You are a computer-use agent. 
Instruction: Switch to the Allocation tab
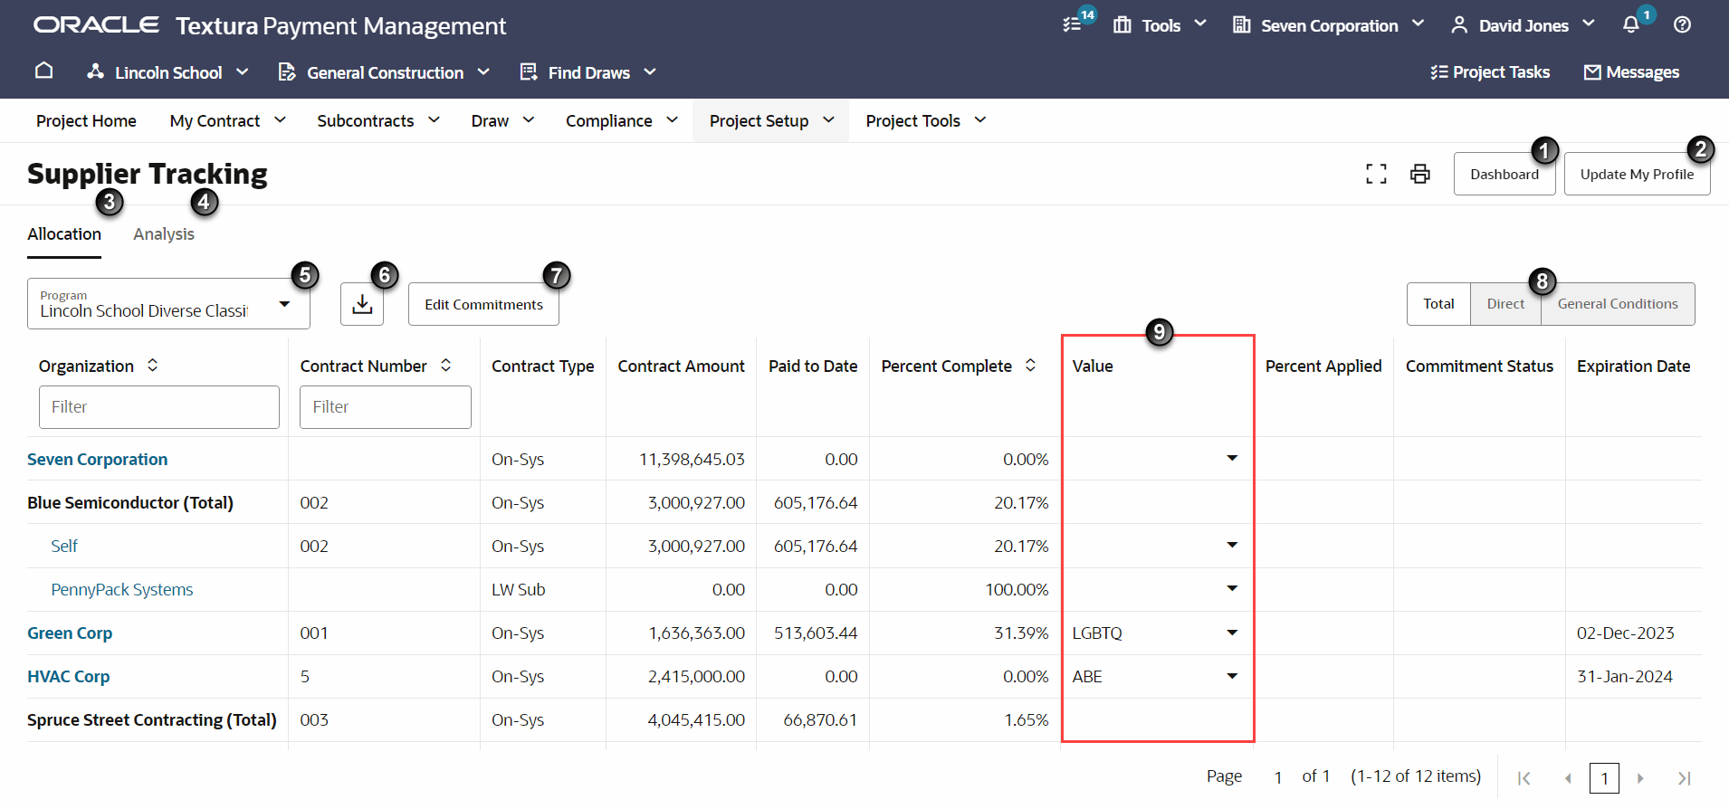(64, 233)
